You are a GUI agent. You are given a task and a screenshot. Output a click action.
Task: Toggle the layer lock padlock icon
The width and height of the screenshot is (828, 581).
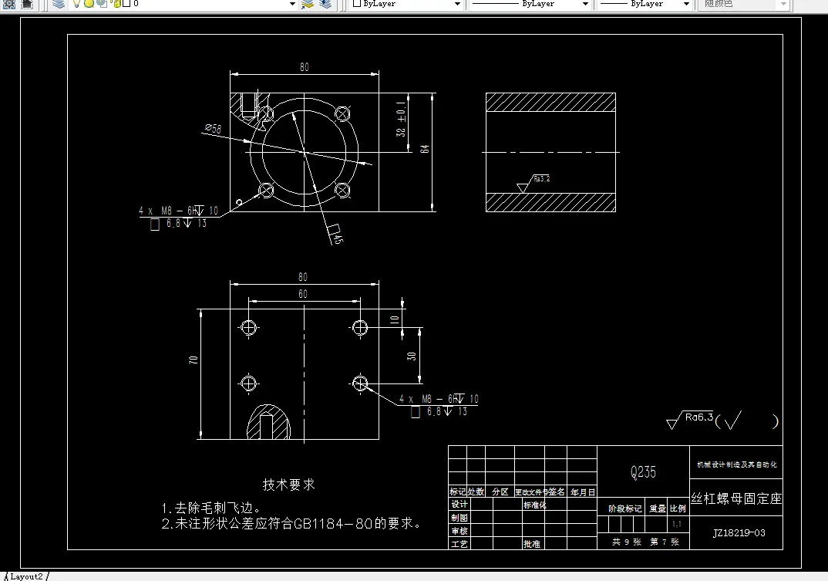116,4
